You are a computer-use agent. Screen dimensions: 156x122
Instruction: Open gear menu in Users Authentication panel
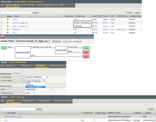pyautogui.click(x=3, y=66)
